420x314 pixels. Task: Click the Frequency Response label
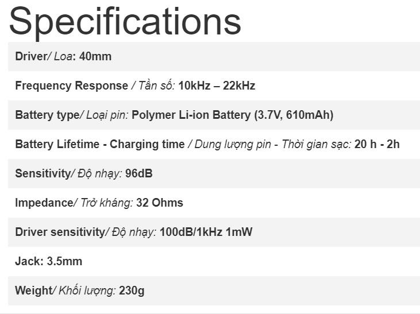click(x=71, y=86)
